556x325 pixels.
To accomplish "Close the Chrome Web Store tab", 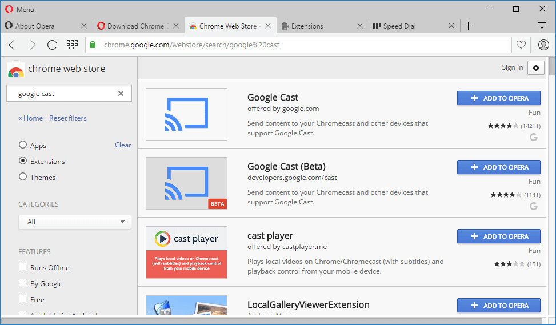I will click(268, 26).
